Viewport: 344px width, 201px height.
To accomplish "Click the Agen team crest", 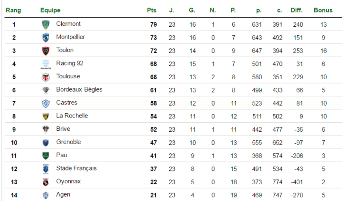I will 46,194.
